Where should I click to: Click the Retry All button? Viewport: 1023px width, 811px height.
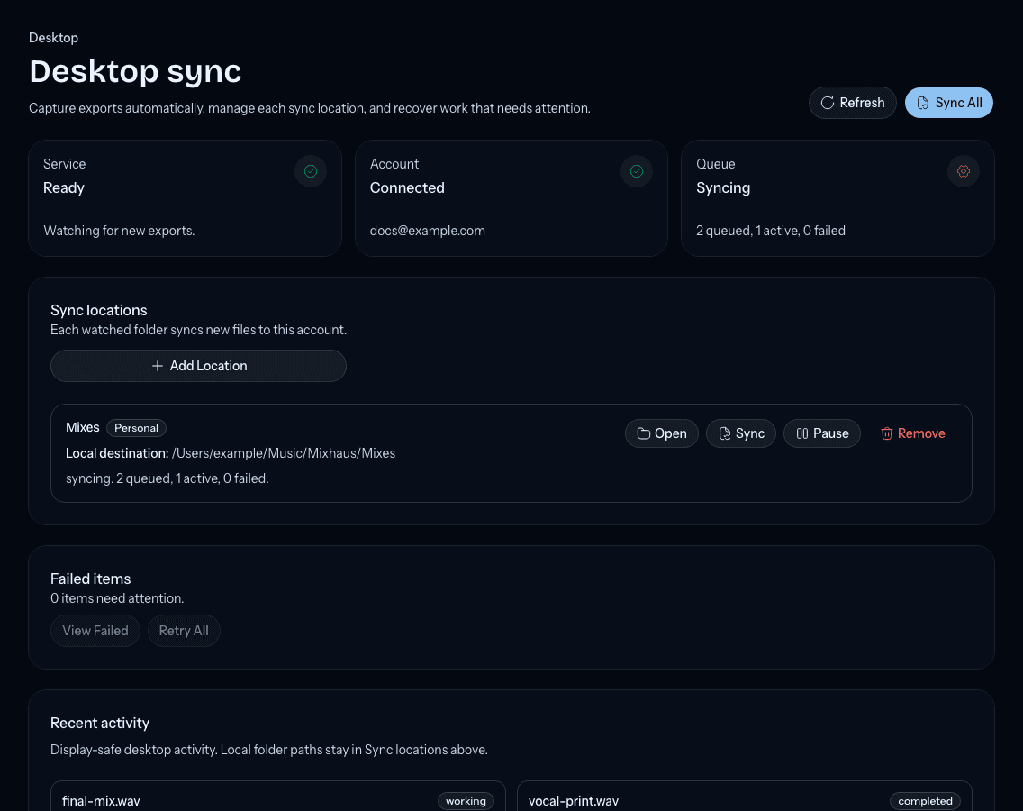[x=184, y=631]
